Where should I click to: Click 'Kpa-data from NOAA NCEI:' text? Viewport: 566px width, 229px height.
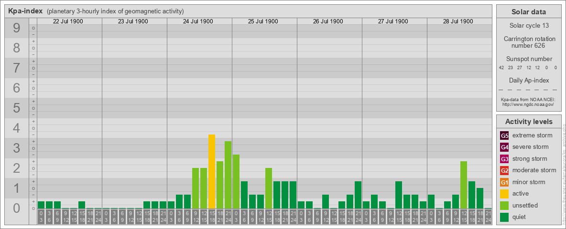(x=527, y=99)
